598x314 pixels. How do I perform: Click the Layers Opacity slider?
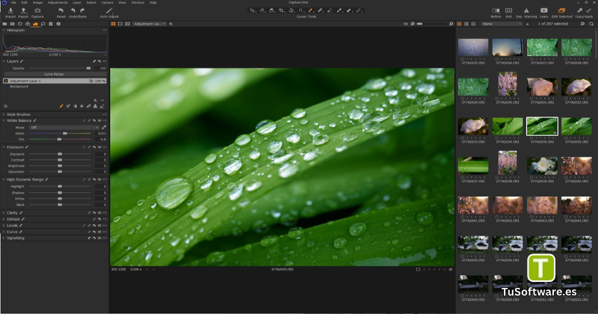(60, 68)
